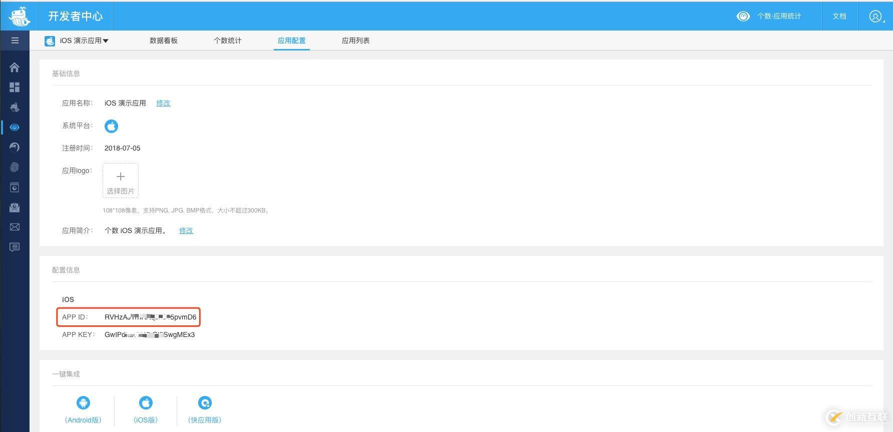Viewport: 893px width, 432px height.
Task: Go to the 应用列表 tab
Action: click(x=355, y=41)
